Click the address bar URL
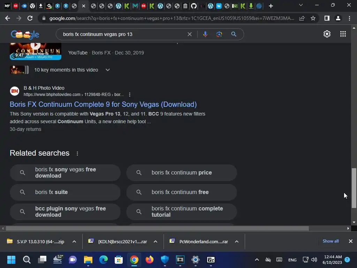 pyautogui.click(x=172, y=18)
